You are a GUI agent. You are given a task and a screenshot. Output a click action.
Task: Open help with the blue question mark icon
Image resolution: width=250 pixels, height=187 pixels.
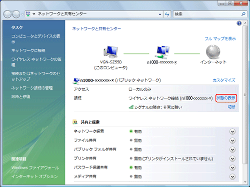(239, 23)
